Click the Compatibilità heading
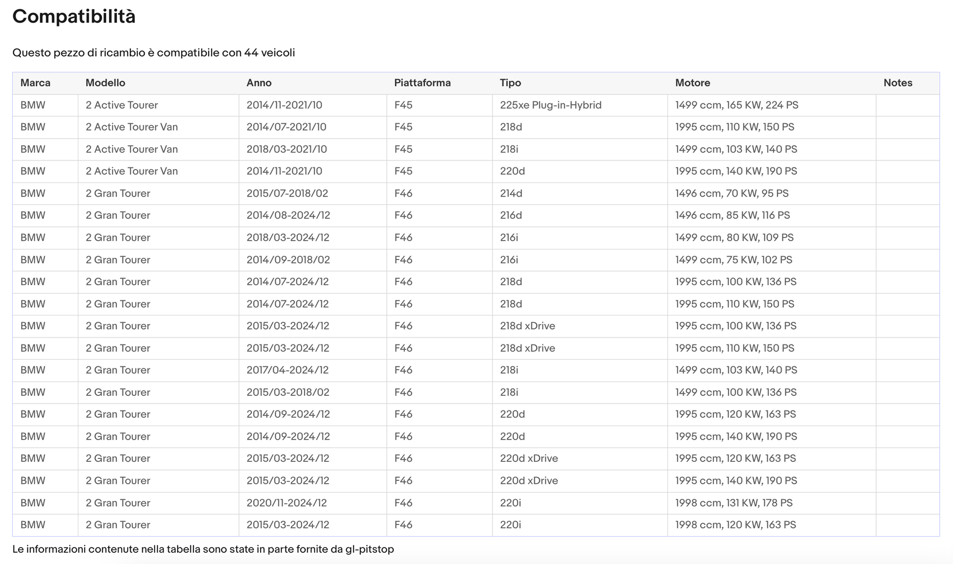This screenshot has height=564, width=953. [74, 17]
